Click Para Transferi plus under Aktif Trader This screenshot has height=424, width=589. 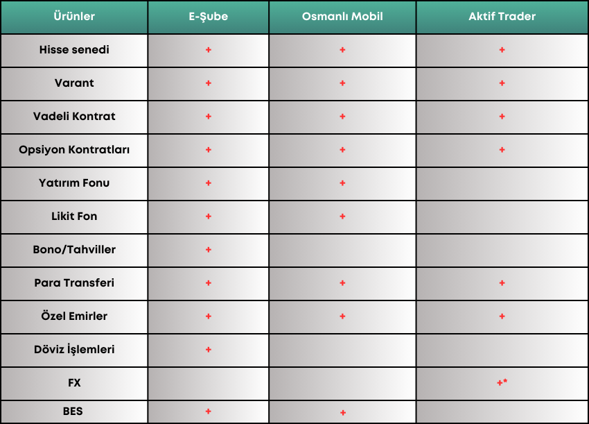[502, 283]
